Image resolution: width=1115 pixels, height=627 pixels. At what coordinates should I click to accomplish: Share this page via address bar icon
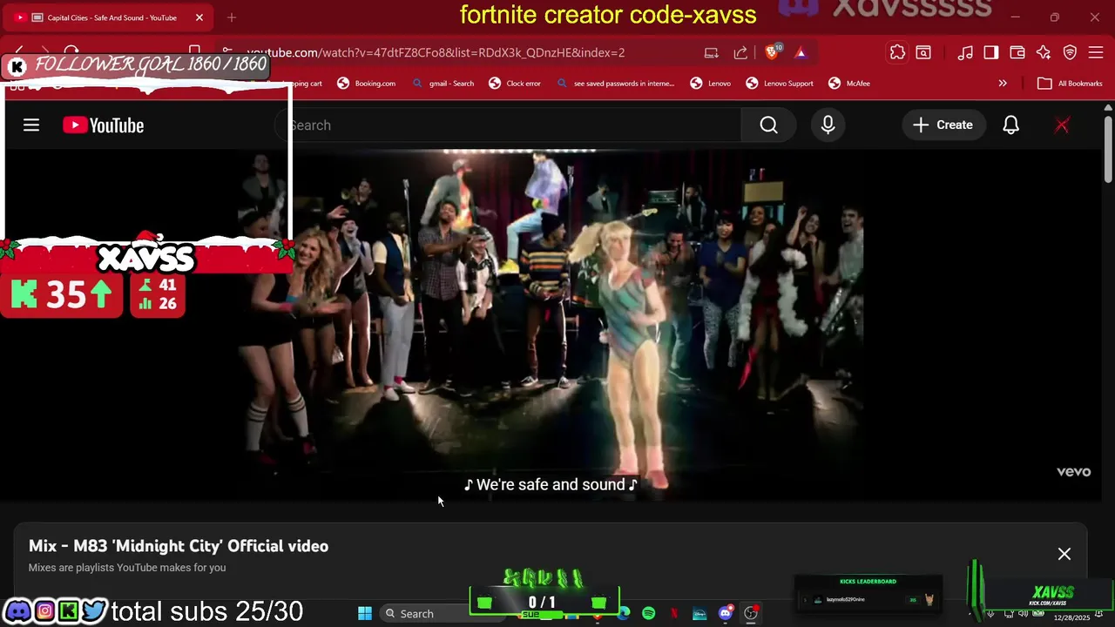[x=740, y=52]
